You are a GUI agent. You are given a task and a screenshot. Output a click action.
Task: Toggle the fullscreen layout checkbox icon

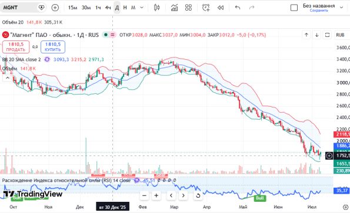click(x=294, y=8)
